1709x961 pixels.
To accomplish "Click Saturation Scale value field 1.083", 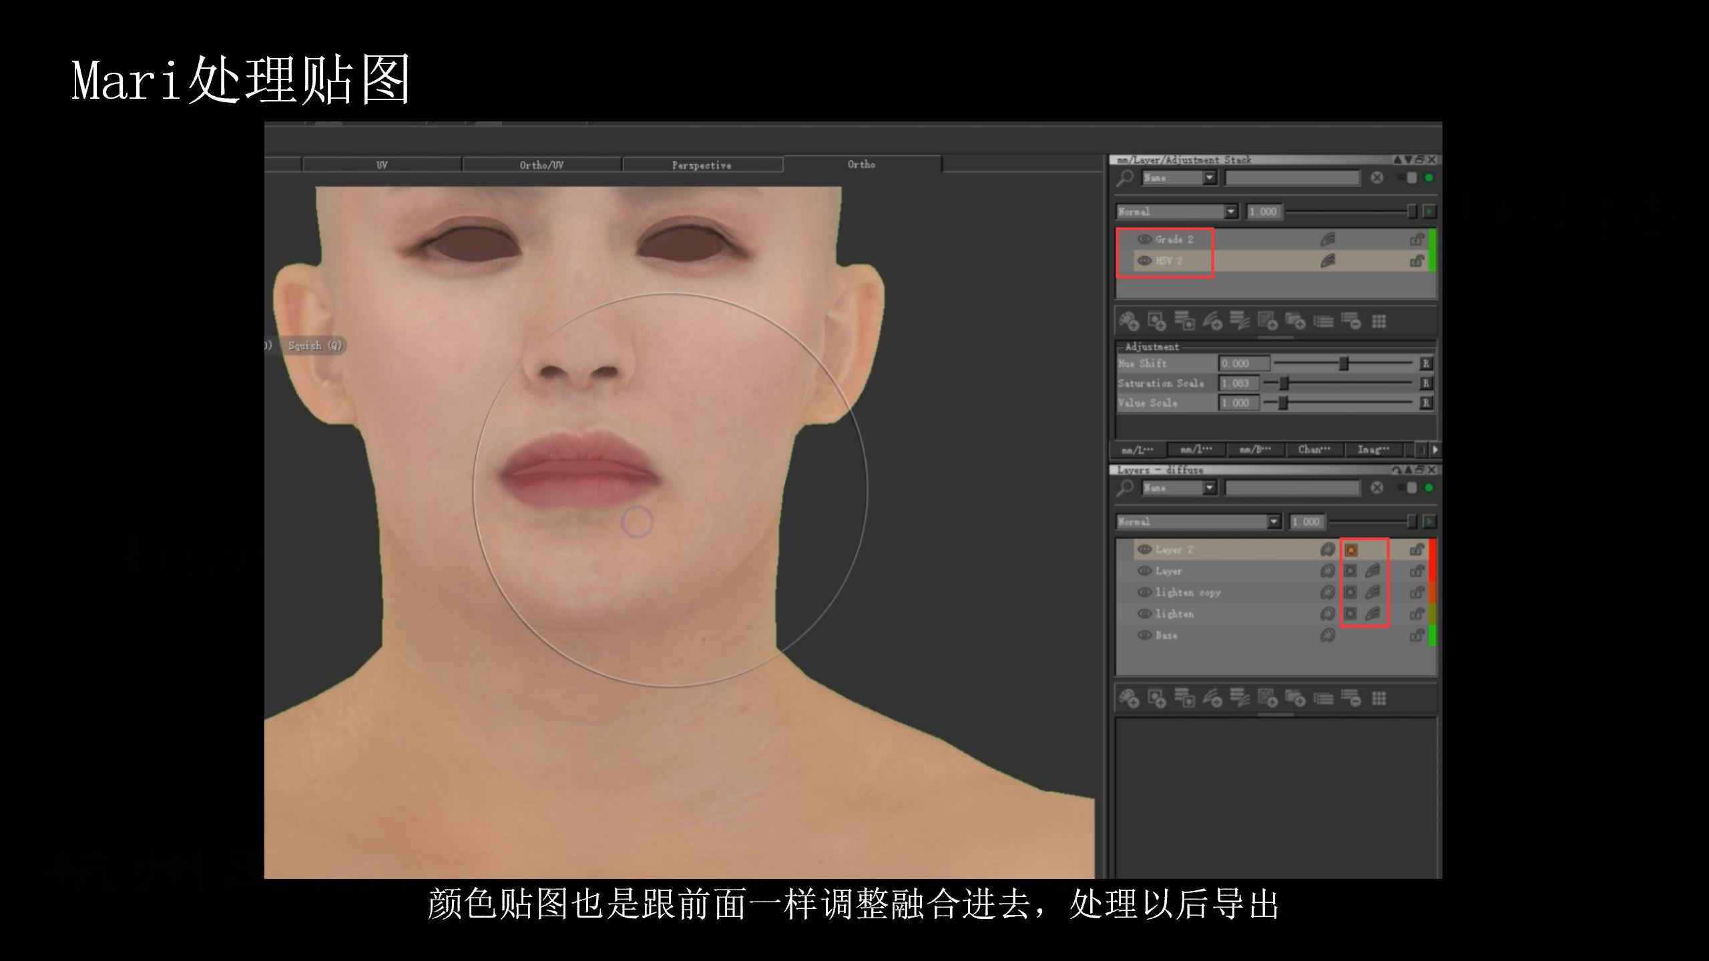I will pyautogui.click(x=1239, y=383).
